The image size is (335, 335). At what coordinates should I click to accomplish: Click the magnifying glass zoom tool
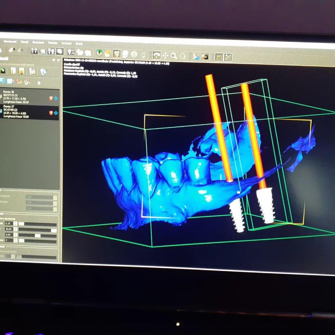coord(174,56)
